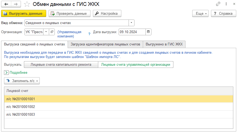Screen dimensions: 240x132
Task: Open the Организация dropdown arrow
Action: click(46, 32)
